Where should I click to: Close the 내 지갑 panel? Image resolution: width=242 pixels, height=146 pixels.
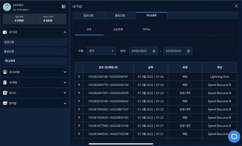click(236, 6)
